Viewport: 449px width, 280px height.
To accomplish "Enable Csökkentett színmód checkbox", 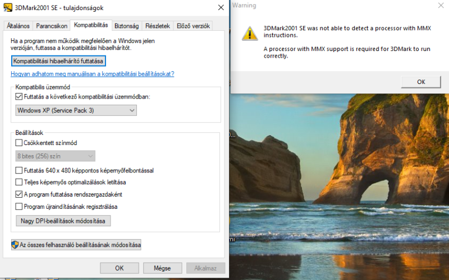I will [19, 143].
